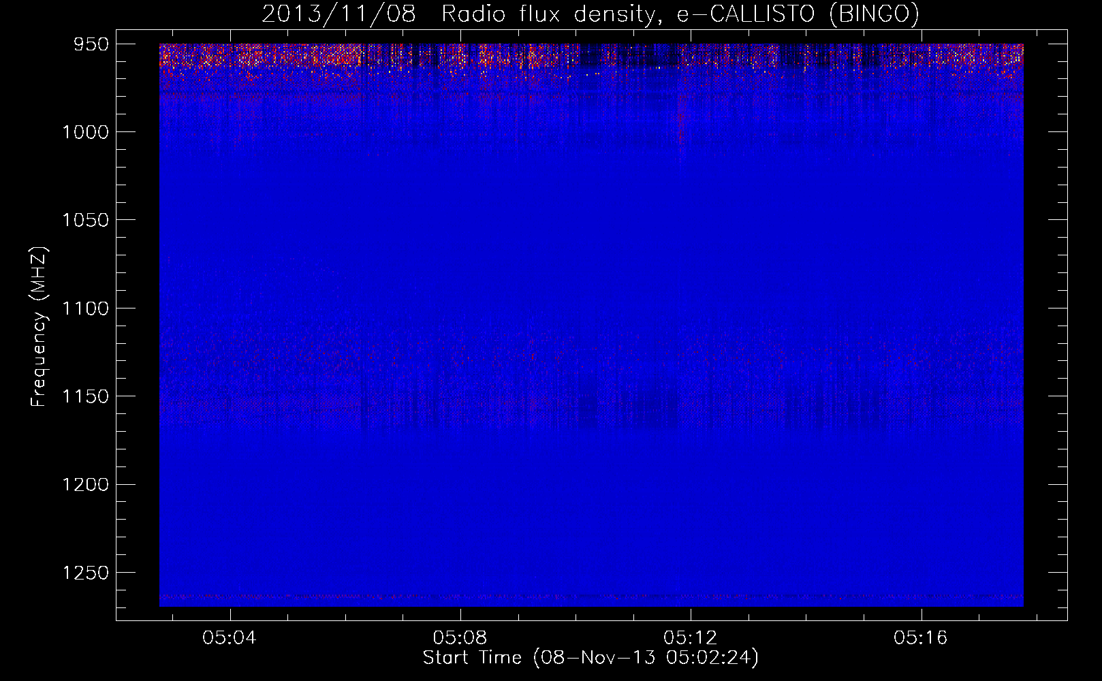Click the plot title '2013/11/08 Radio flux density'

point(591,14)
